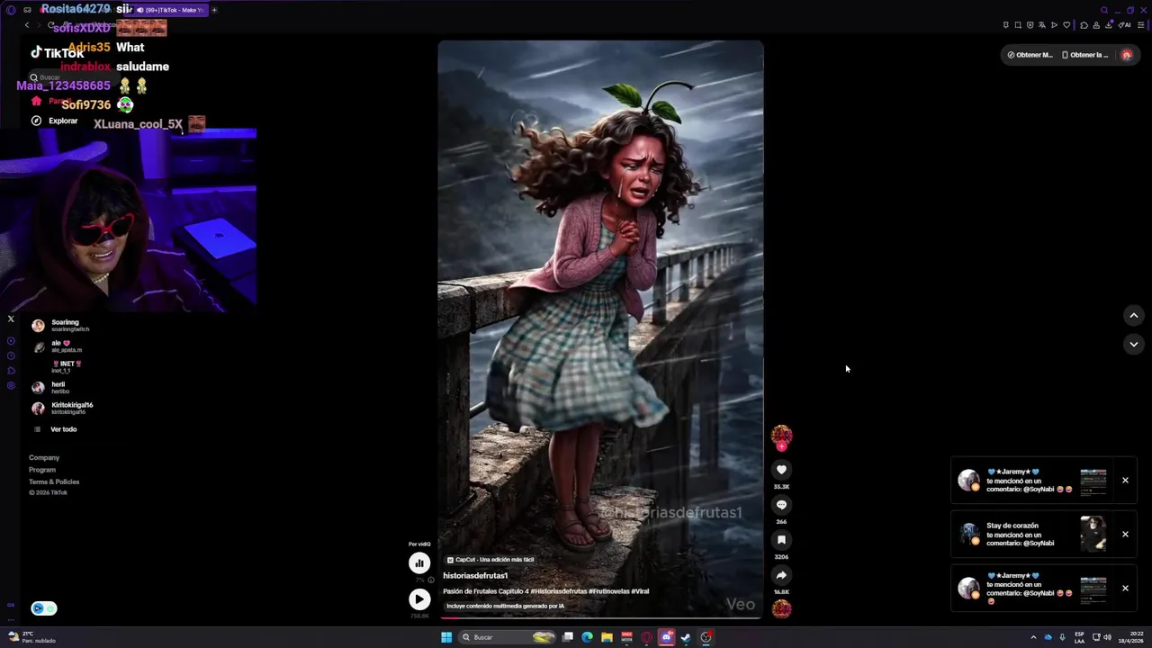Open the sidebar settings gear icon
The image size is (1152, 648).
coord(11,386)
